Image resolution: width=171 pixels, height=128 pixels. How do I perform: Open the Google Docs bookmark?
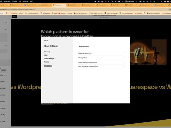click(x=45, y=13)
